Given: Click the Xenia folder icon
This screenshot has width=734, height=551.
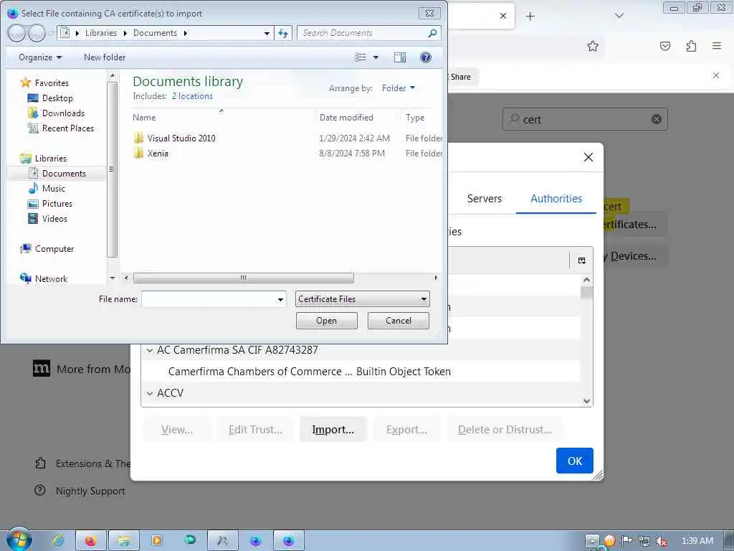Looking at the screenshot, I should pos(138,154).
